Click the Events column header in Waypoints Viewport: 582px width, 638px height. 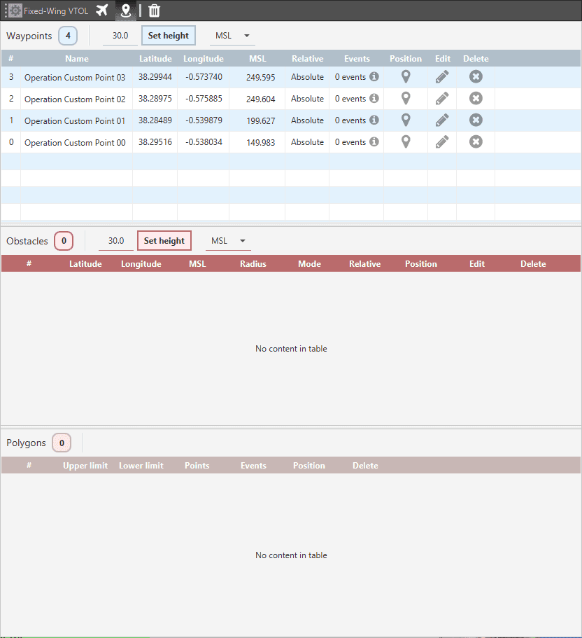coord(357,59)
